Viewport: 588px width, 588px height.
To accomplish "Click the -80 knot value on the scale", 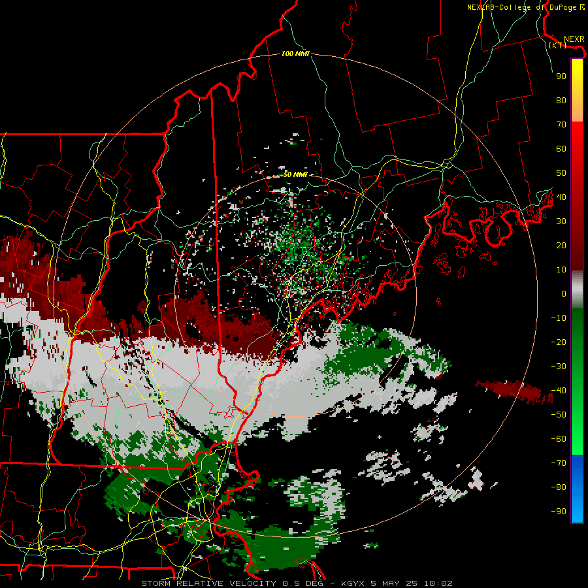I will pyautogui.click(x=559, y=487).
